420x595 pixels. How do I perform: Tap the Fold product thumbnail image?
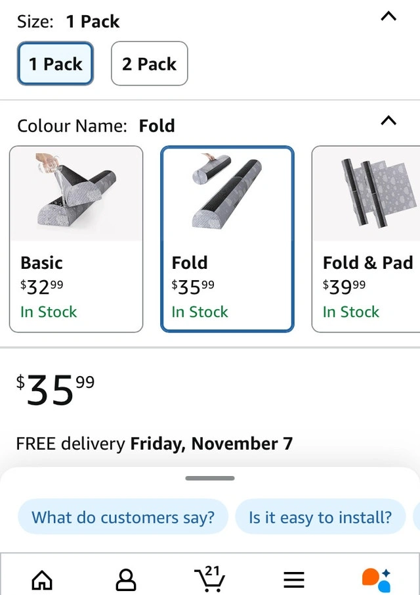pyautogui.click(x=227, y=193)
